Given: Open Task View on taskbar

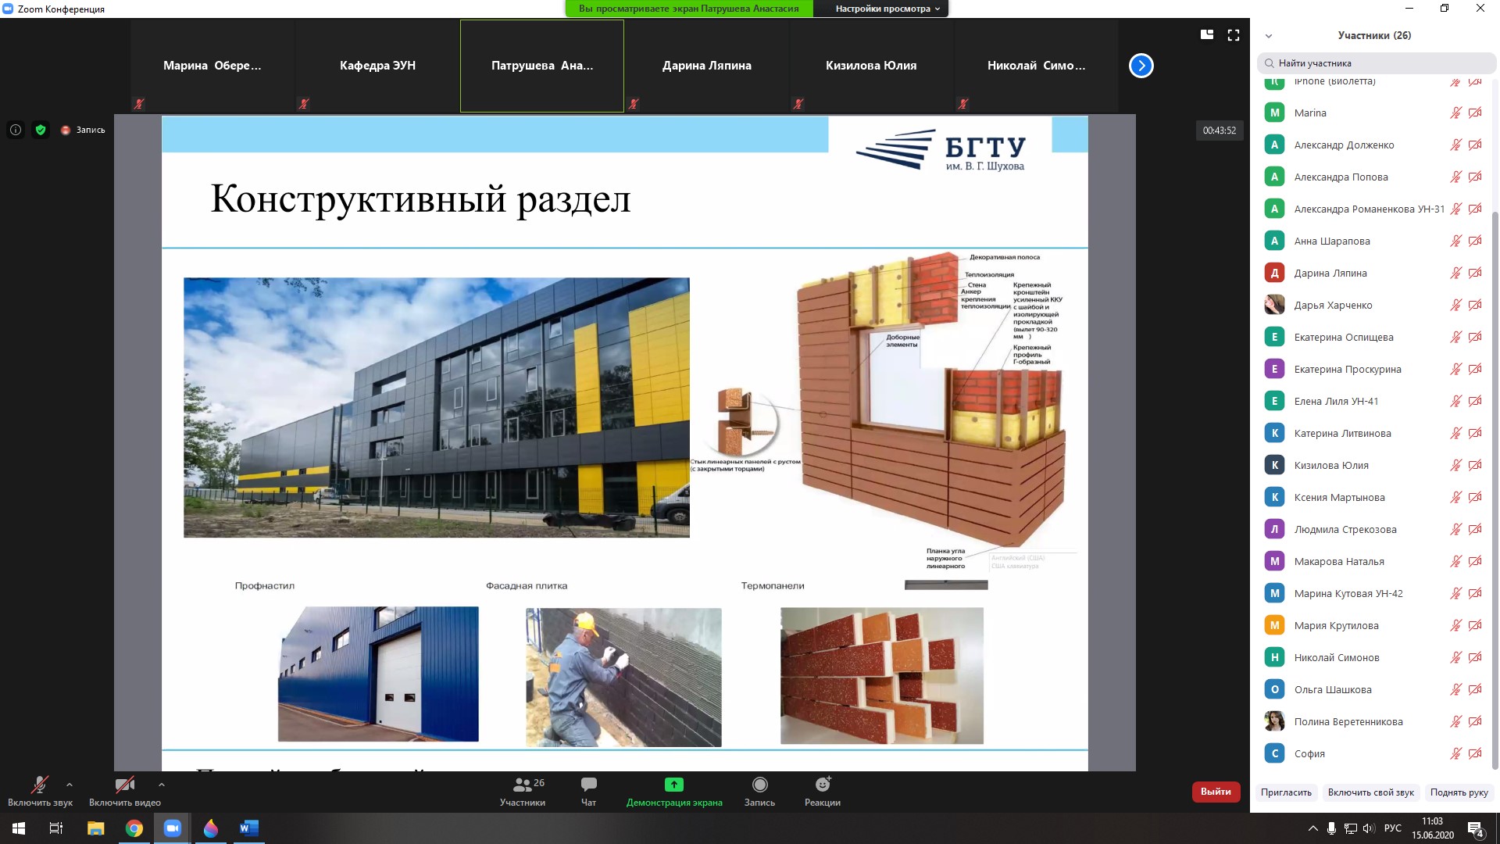Looking at the screenshot, I should coord(56,828).
